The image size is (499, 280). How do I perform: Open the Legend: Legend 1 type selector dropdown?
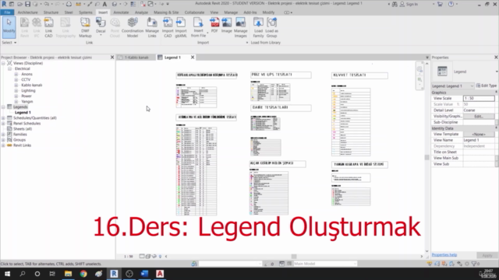453,86
